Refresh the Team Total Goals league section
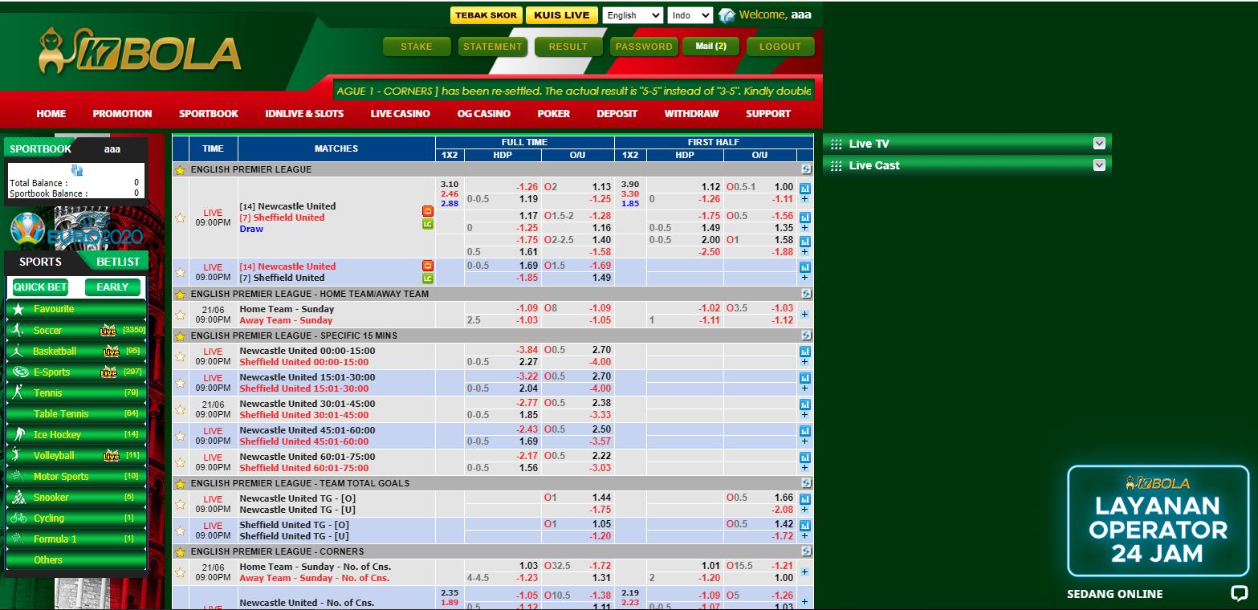Image resolution: width=1258 pixels, height=610 pixels. (x=806, y=483)
